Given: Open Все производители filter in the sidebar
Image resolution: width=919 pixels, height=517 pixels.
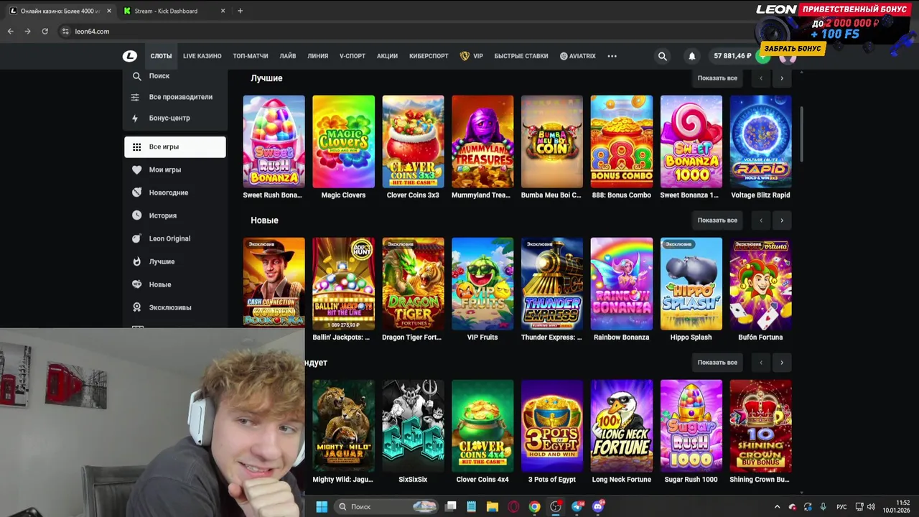Looking at the screenshot, I should pyautogui.click(x=175, y=97).
